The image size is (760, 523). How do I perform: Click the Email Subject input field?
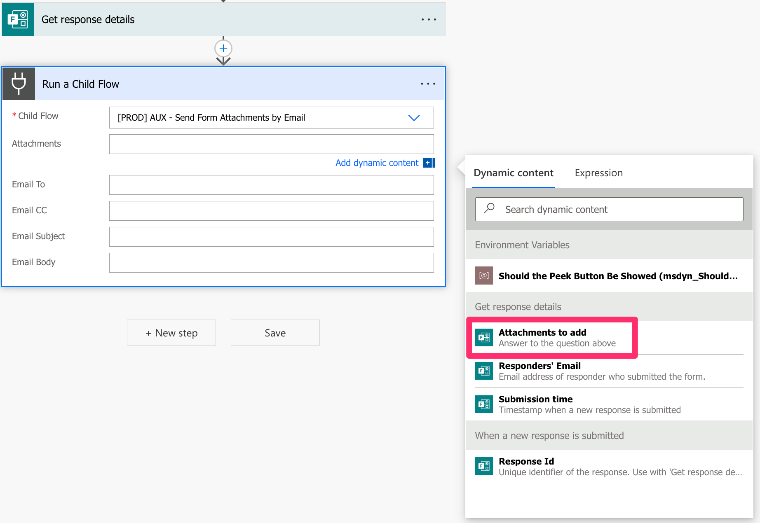[x=271, y=237]
